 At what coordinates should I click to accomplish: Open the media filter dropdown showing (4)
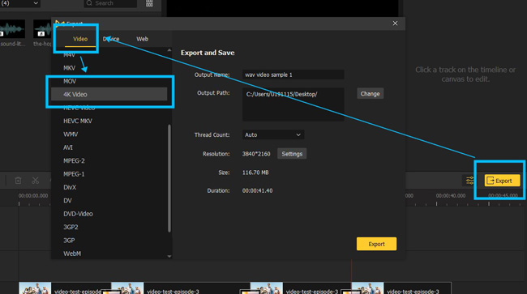(20, 3)
